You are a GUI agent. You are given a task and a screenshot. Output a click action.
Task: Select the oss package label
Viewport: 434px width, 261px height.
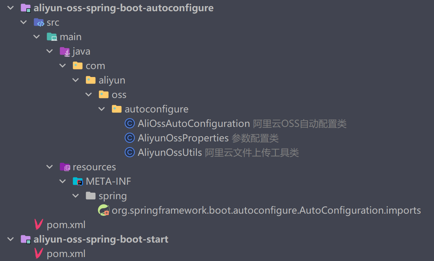[119, 95]
